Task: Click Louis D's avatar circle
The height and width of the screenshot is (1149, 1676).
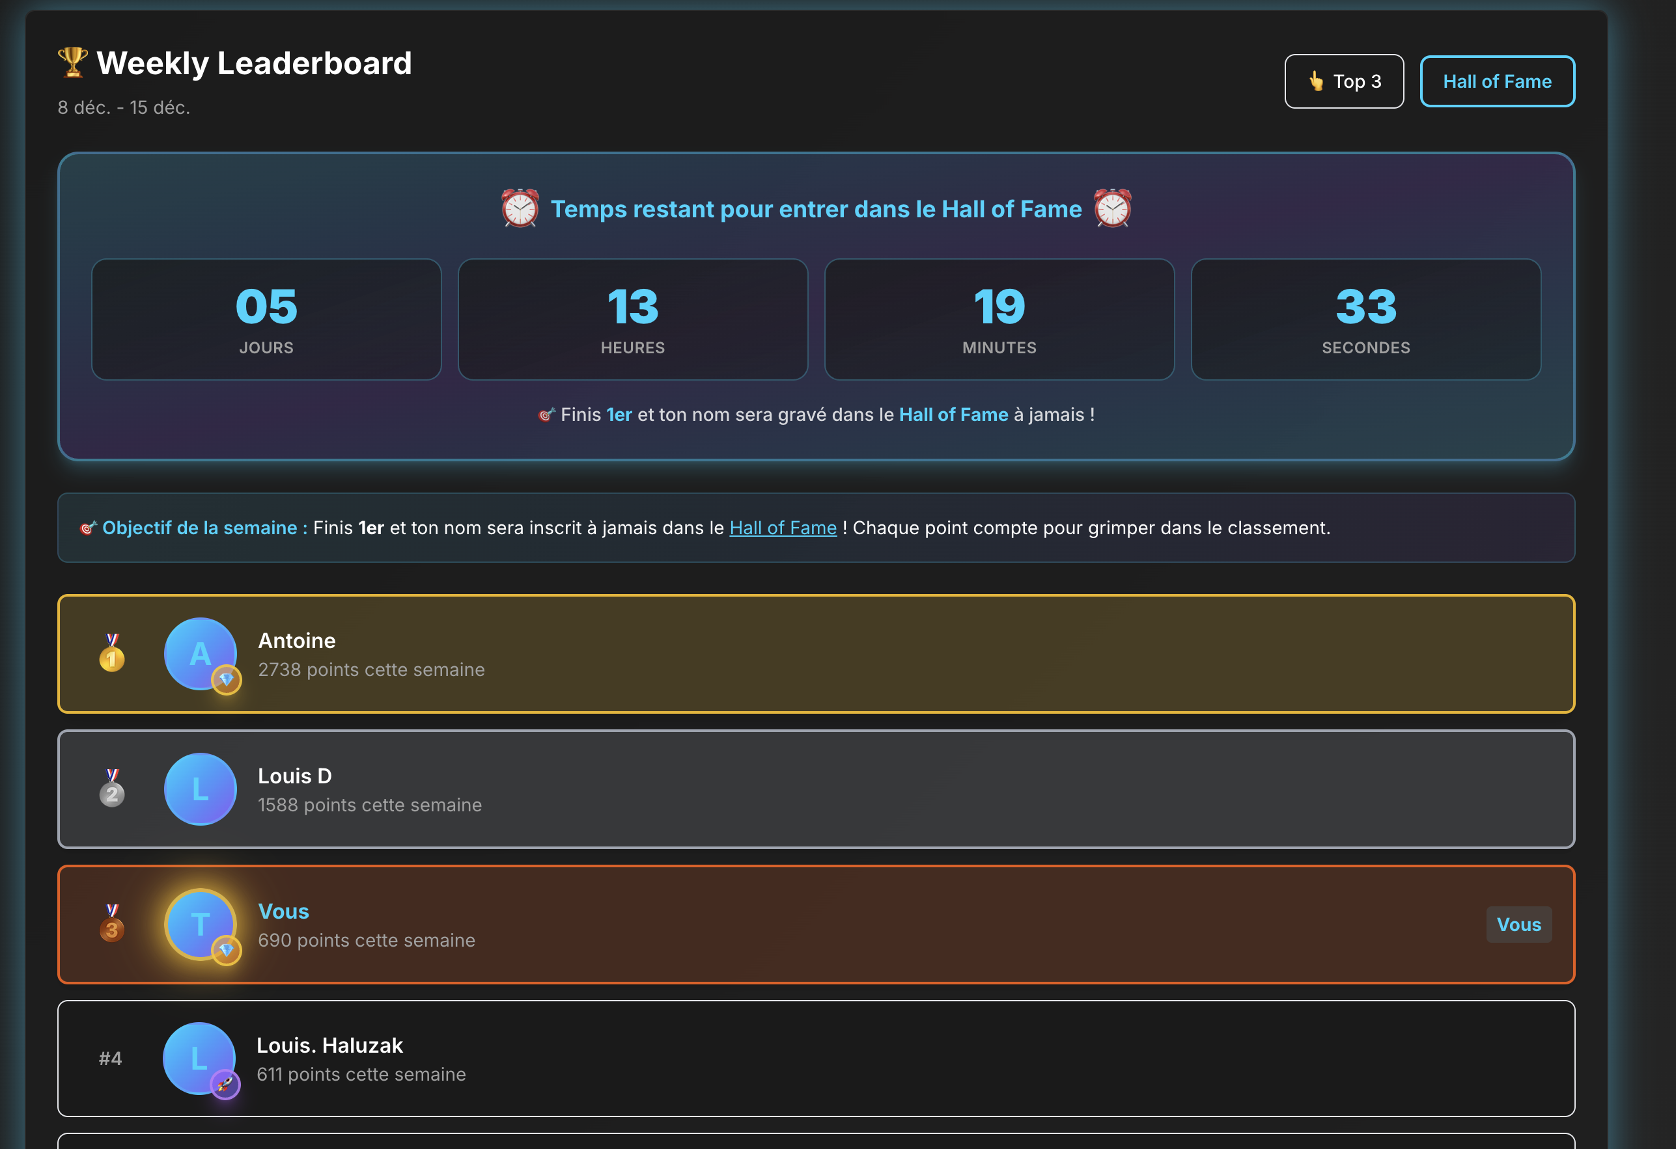Action: pyautogui.click(x=201, y=789)
